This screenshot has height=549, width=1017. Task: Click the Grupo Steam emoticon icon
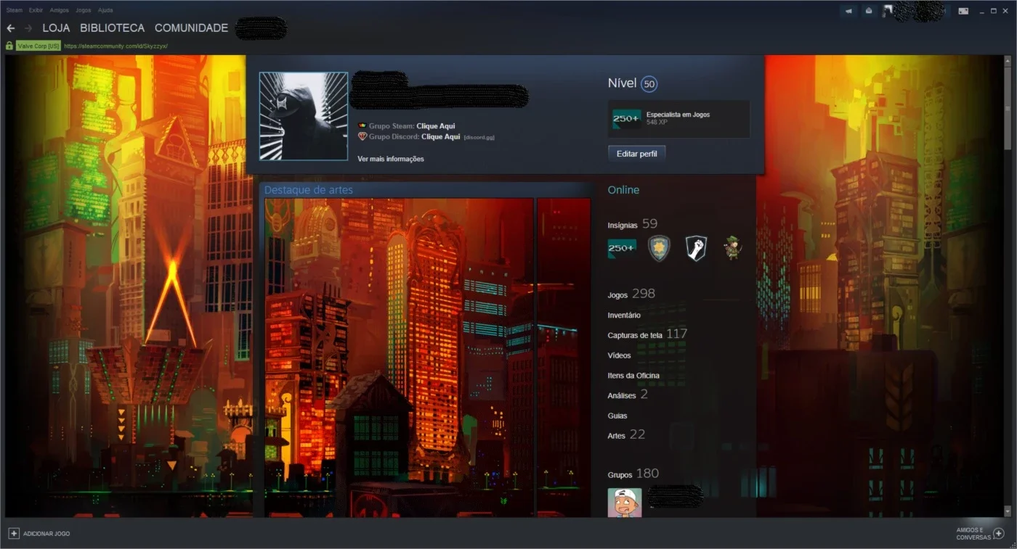tap(362, 126)
